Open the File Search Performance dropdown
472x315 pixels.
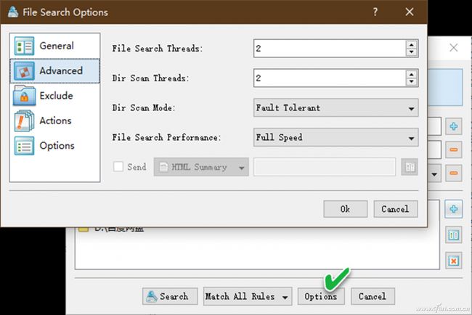tap(336, 137)
